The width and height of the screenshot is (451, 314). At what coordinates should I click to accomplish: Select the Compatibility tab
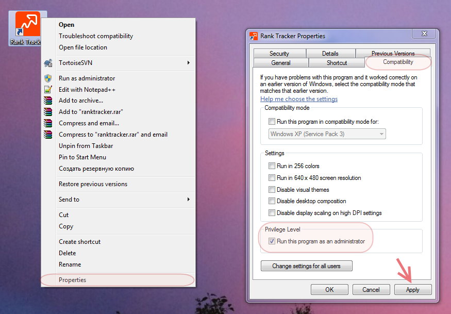pos(398,62)
